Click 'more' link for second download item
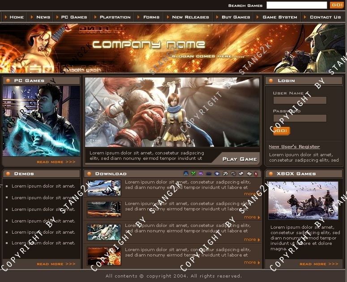 tap(250, 217)
